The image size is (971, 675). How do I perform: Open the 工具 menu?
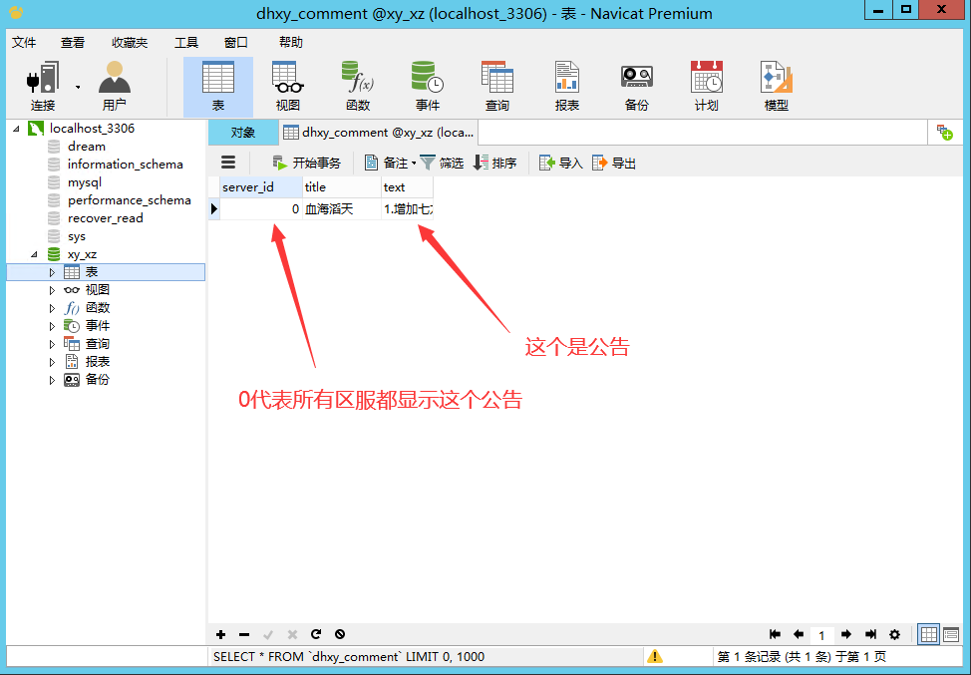pos(186,43)
